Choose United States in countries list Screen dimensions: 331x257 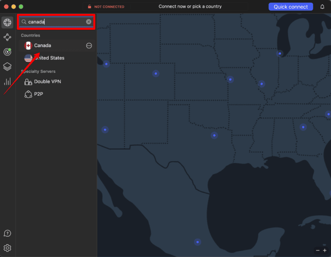[x=49, y=58]
